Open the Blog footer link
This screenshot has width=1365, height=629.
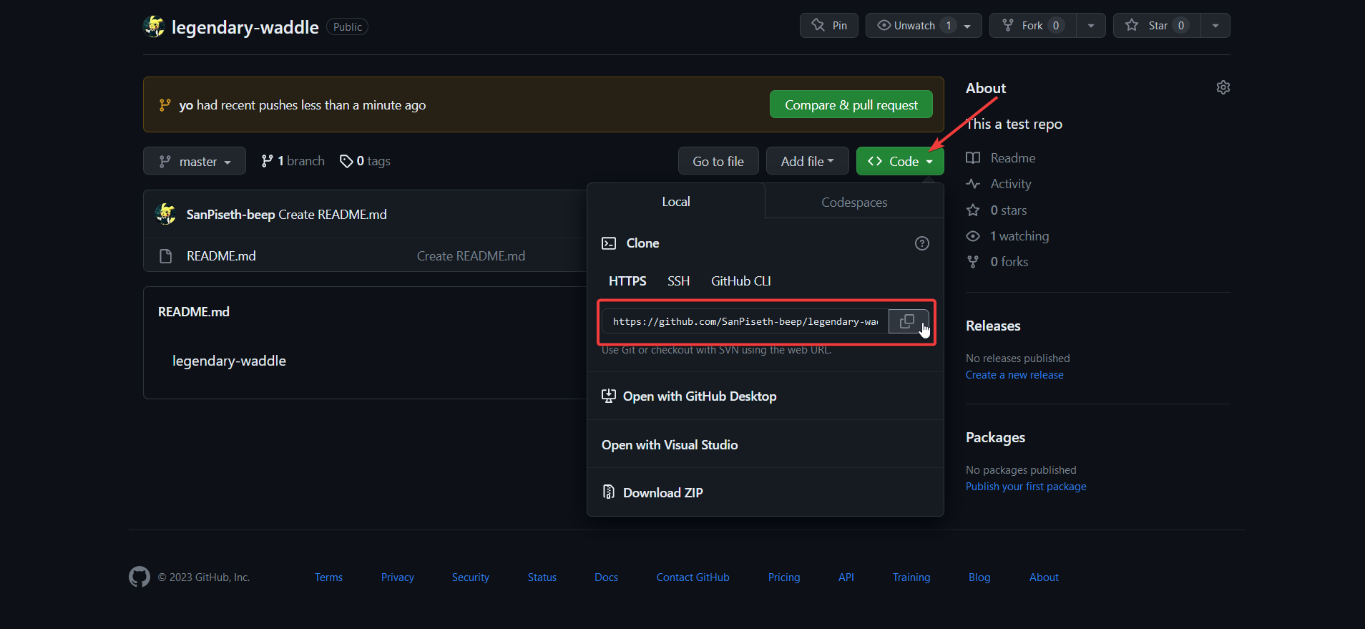click(979, 577)
